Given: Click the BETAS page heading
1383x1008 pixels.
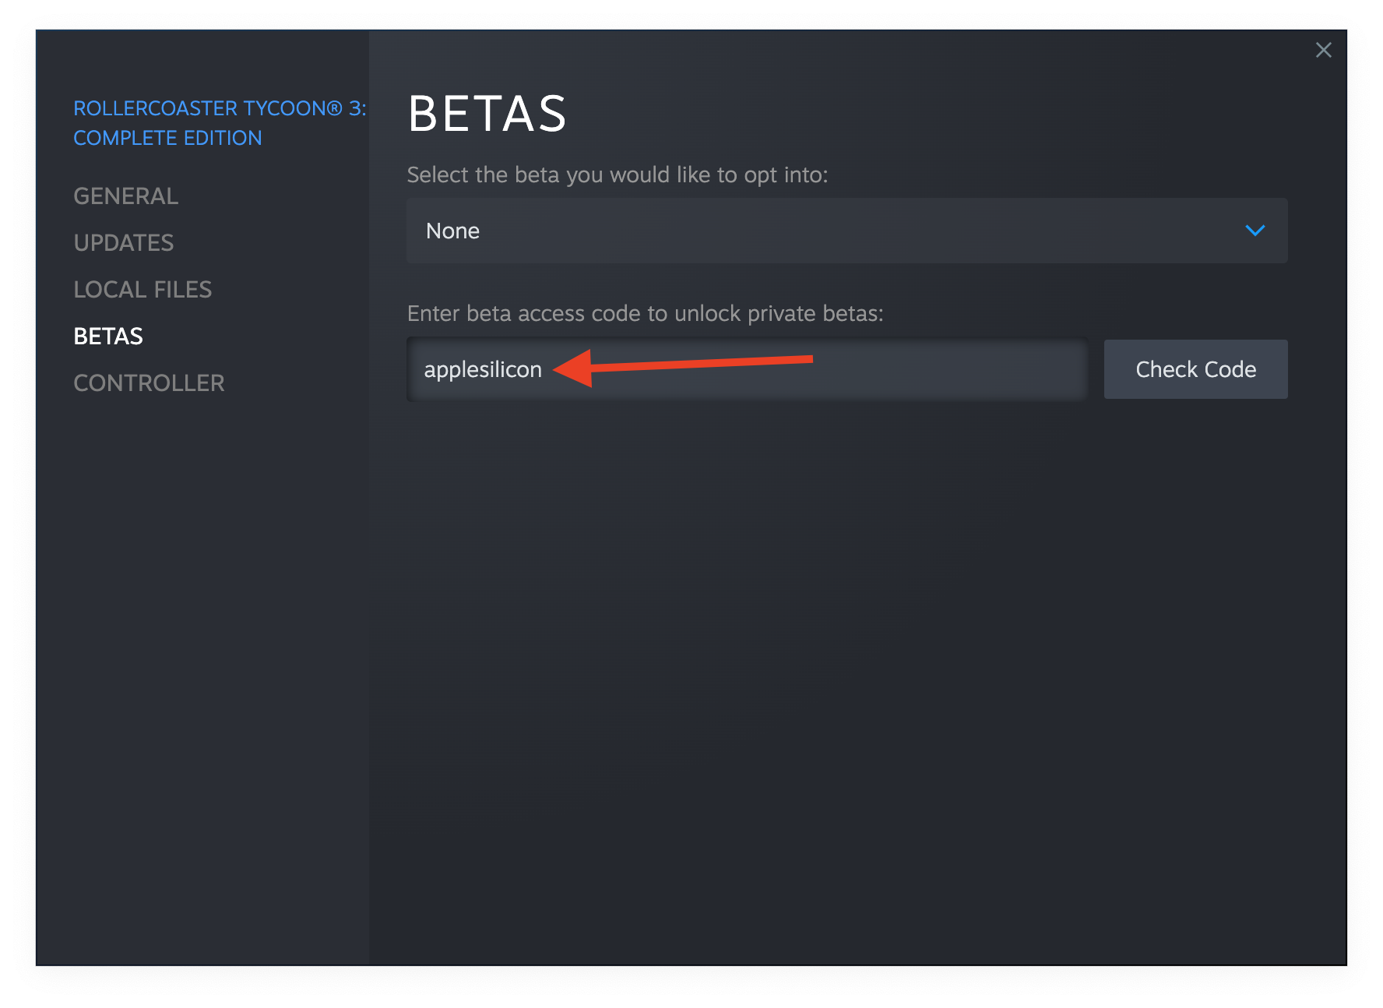Looking at the screenshot, I should (487, 114).
